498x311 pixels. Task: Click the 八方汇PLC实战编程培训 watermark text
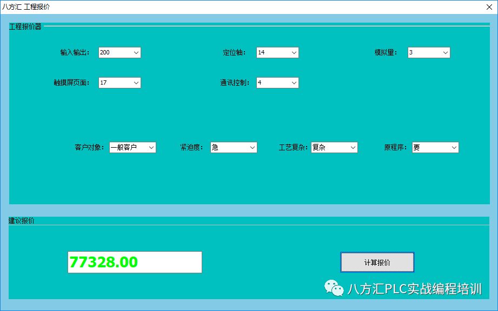click(x=414, y=289)
